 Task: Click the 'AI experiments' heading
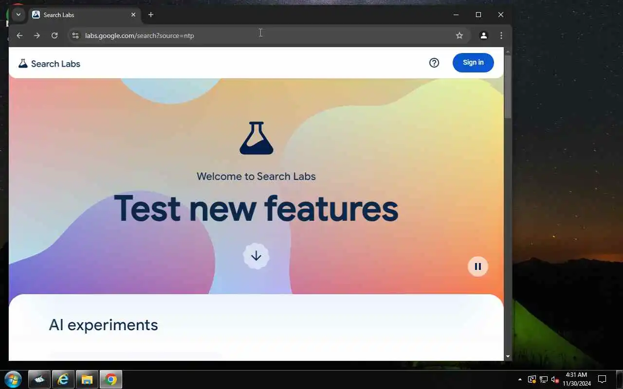103,325
